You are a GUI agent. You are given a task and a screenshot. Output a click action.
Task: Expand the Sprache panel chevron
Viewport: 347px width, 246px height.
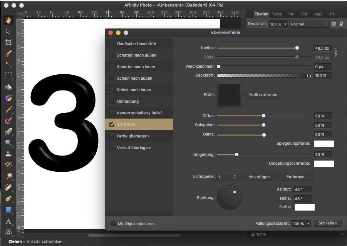[342, 234]
